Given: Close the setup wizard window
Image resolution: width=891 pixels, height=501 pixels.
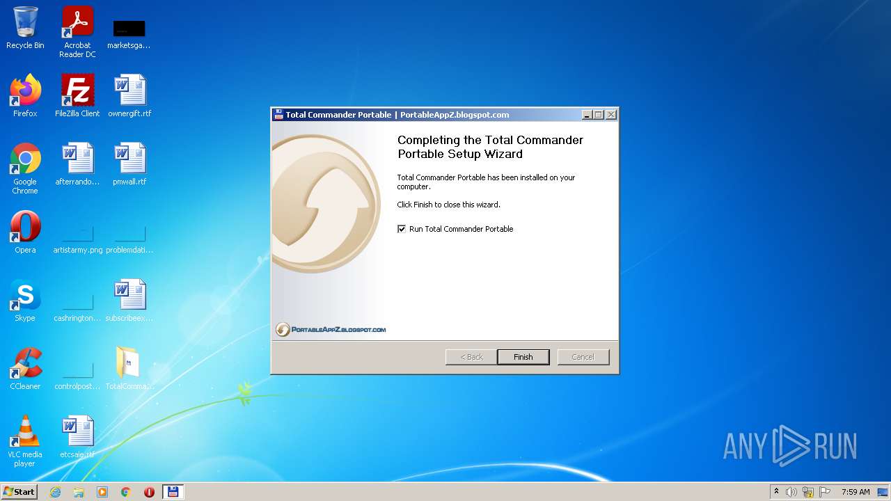Looking at the screenshot, I should (x=611, y=115).
